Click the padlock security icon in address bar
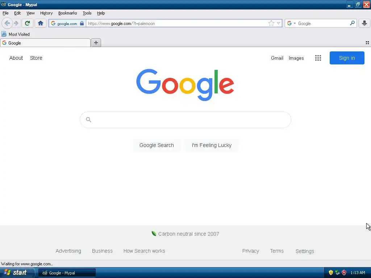The width and height of the screenshot is (371, 278). click(x=82, y=23)
